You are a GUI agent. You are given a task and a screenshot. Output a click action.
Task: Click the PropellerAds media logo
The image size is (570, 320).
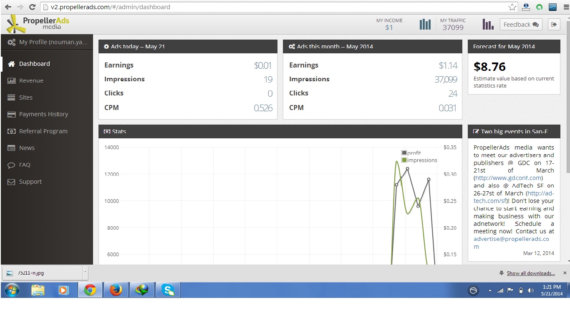(38, 24)
